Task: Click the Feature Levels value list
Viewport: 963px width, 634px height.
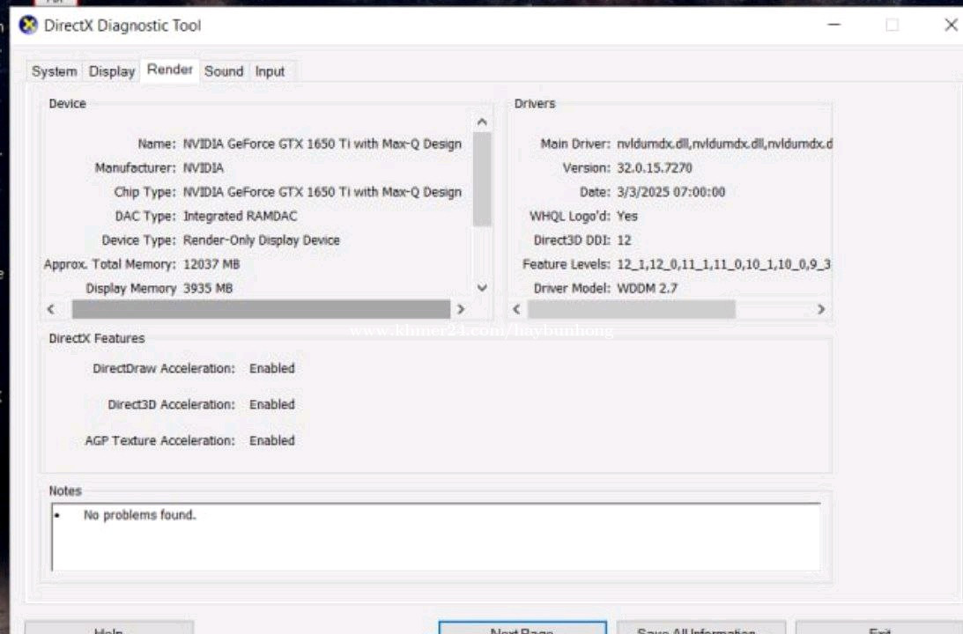Action: point(723,264)
